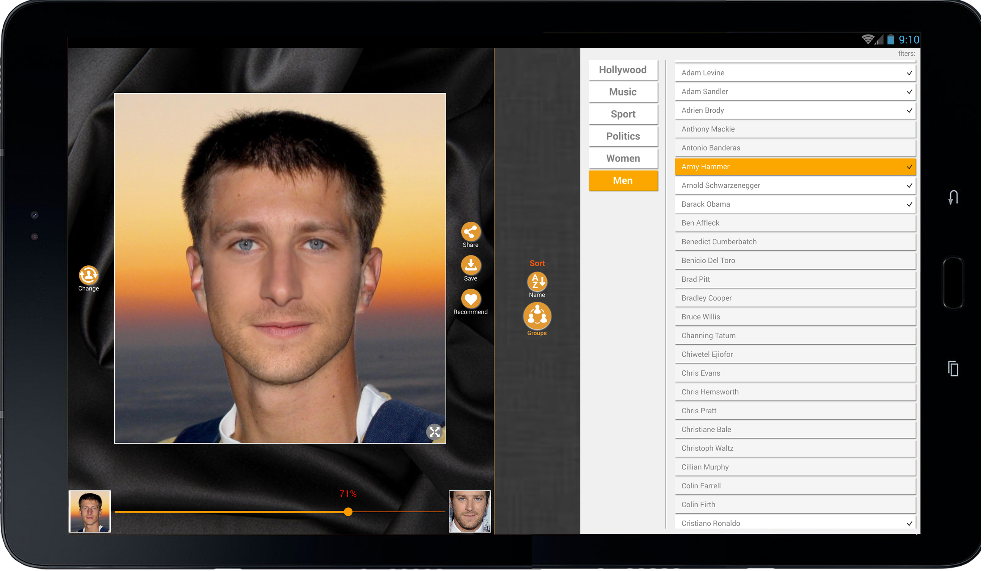The height and width of the screenshot is (571, 986).
Task: Choose Benedict Cumberbatch from list
Action: click(795, 242)
